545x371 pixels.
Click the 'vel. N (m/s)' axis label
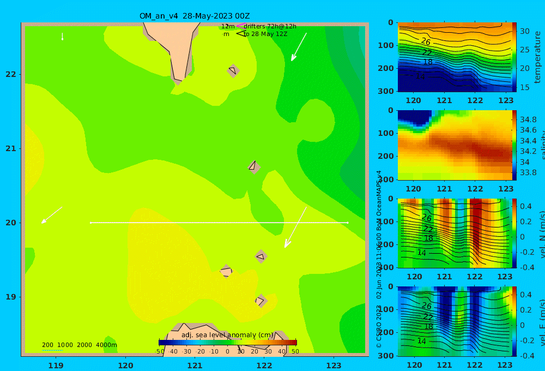(x=542, y=234)
